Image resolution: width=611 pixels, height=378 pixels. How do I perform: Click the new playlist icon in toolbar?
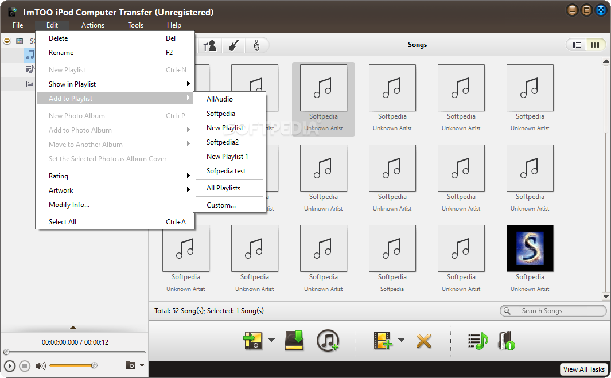click(478, 341)
